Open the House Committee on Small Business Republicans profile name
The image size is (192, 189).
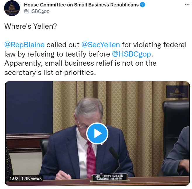point(81,5)
